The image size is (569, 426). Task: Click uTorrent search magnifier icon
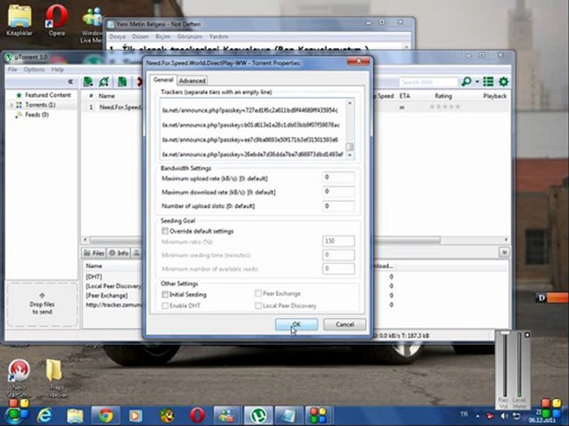466,82
